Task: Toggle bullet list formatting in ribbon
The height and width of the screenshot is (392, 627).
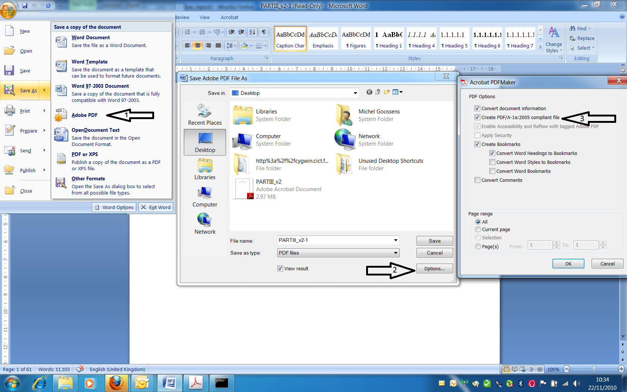Action: pyautogui.click(x=188, y=32)
